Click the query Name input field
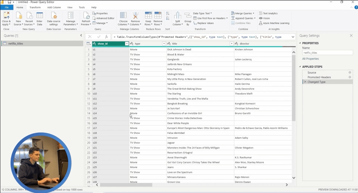Screen dimensions: 358x193 coord(327,53)
